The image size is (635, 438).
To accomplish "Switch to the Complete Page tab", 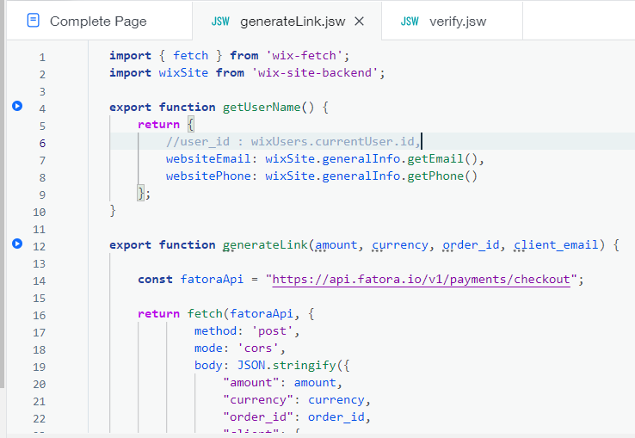I will pos(98,21).
